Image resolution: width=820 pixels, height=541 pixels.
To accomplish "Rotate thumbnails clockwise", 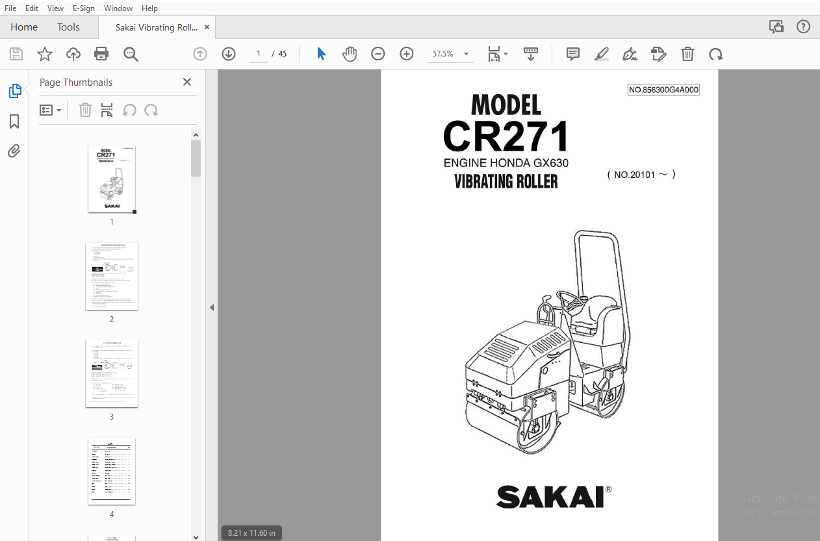I will [151, 110].
